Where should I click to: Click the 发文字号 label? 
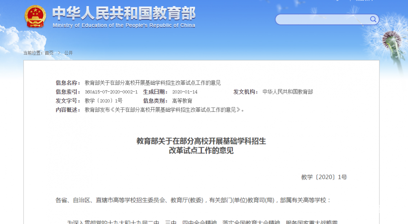[68, 101]
